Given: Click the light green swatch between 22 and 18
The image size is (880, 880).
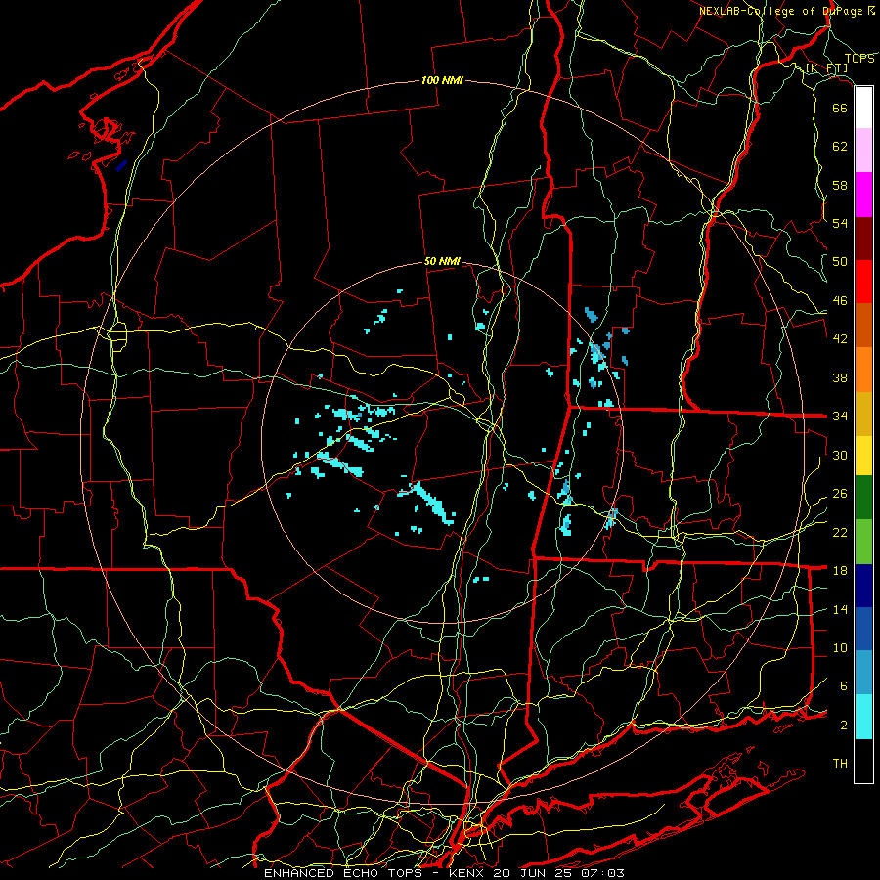Looking at the screenshot, I should point(863,542).
